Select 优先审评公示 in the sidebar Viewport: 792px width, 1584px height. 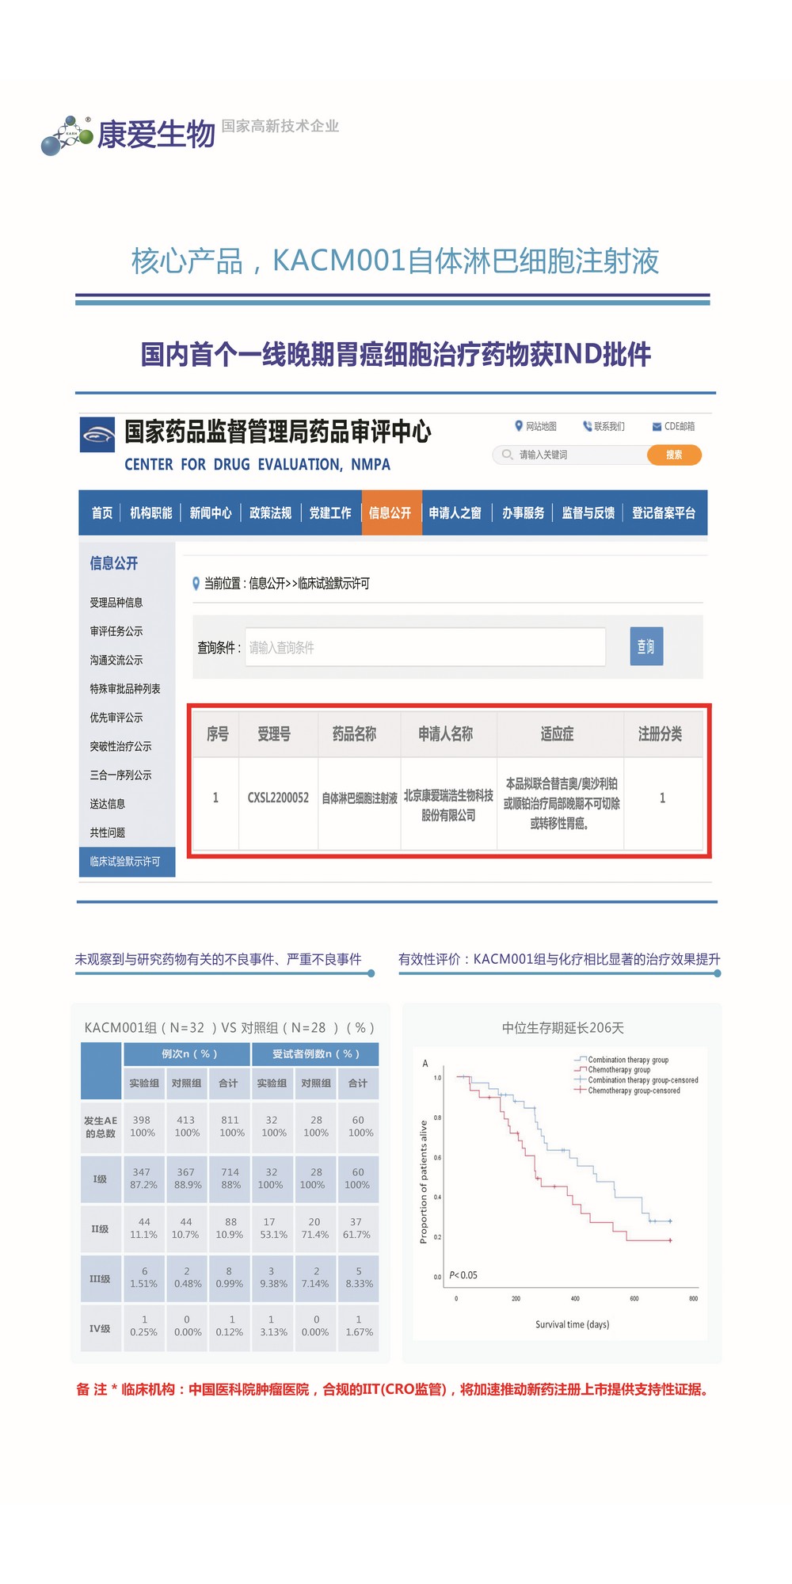click(116, 718)
